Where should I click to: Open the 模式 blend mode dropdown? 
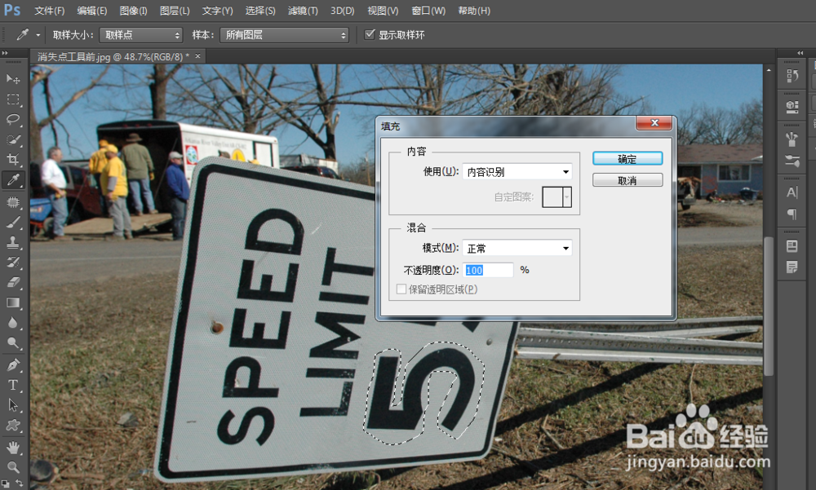517,248
